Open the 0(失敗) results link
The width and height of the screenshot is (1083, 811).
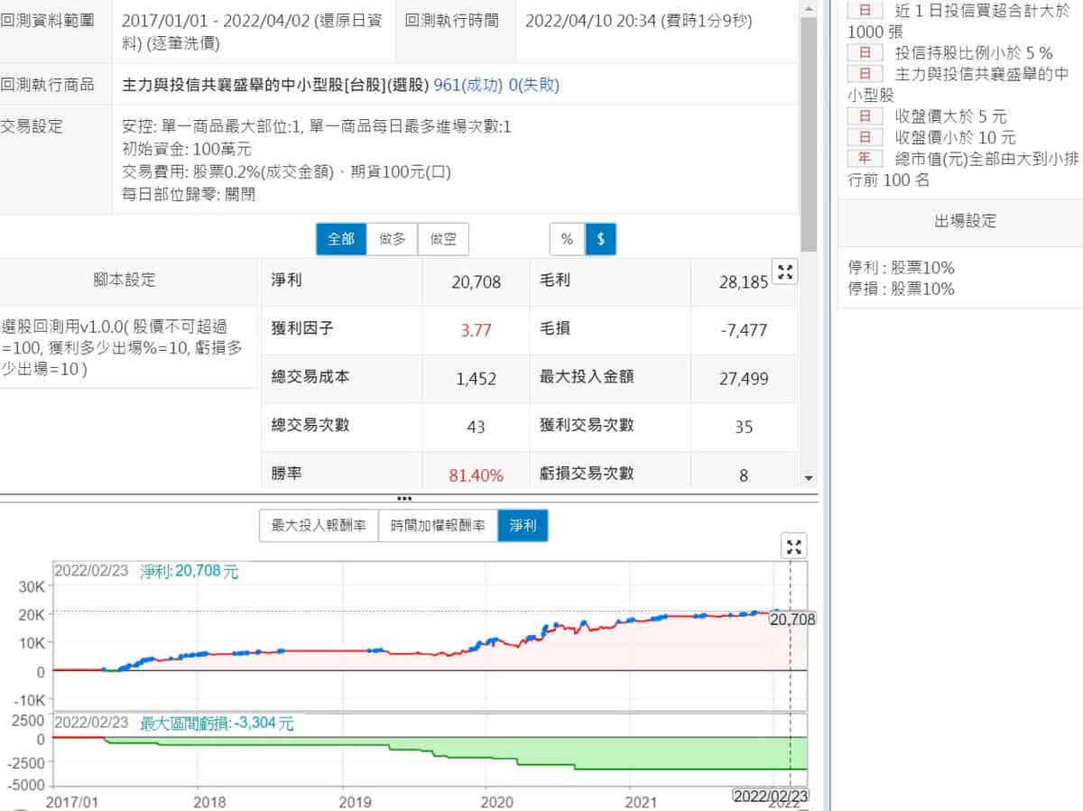pyautogui.click(x=534, y=85)
